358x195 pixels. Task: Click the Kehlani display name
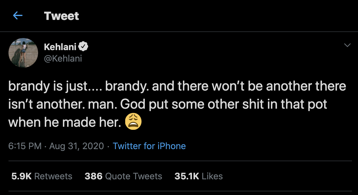tap(60, 47)
